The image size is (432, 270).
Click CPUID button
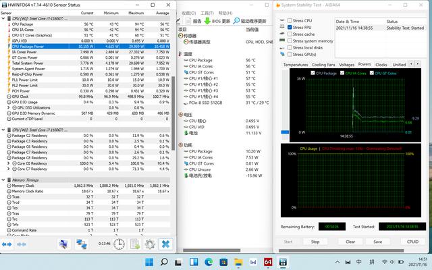pyautogui.click(x=412, y=242)
